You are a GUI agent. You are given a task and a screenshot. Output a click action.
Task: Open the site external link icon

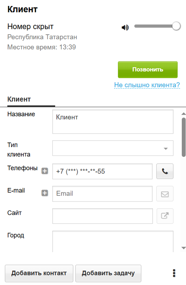165,216
